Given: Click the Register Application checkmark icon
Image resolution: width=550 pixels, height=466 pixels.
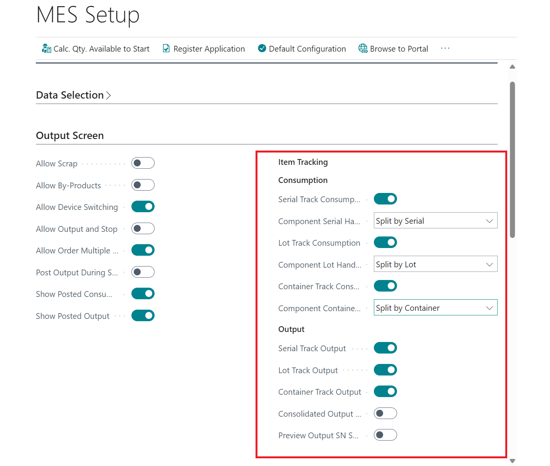Looking at the screenshot, I should [166, 48].
